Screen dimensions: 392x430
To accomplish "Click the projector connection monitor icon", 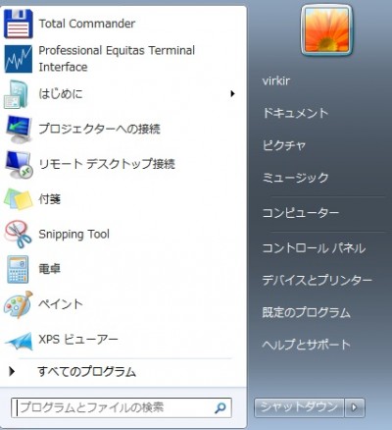I will [x=19, y=129].
